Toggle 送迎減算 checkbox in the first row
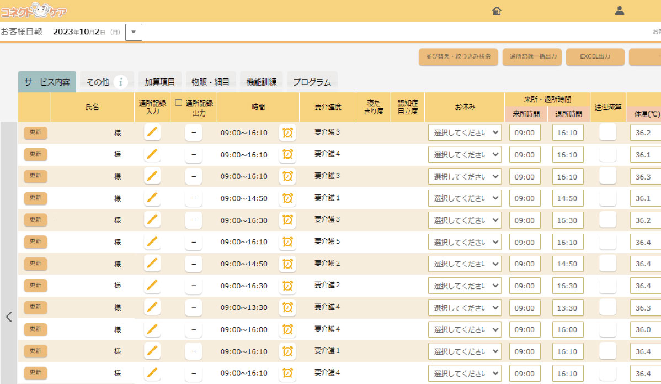This screenshot has height=384, width=661. click(x=607, y=133)
